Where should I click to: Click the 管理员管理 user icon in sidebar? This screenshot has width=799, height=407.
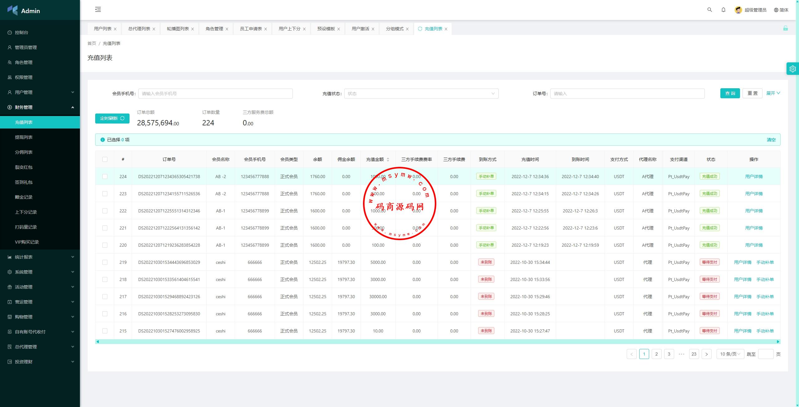coord(10,47)
